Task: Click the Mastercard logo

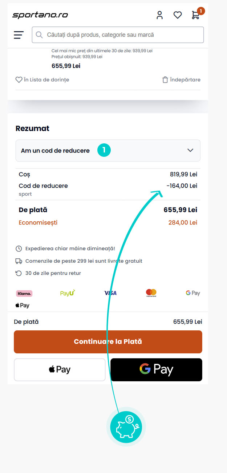Action: (151, 293)
